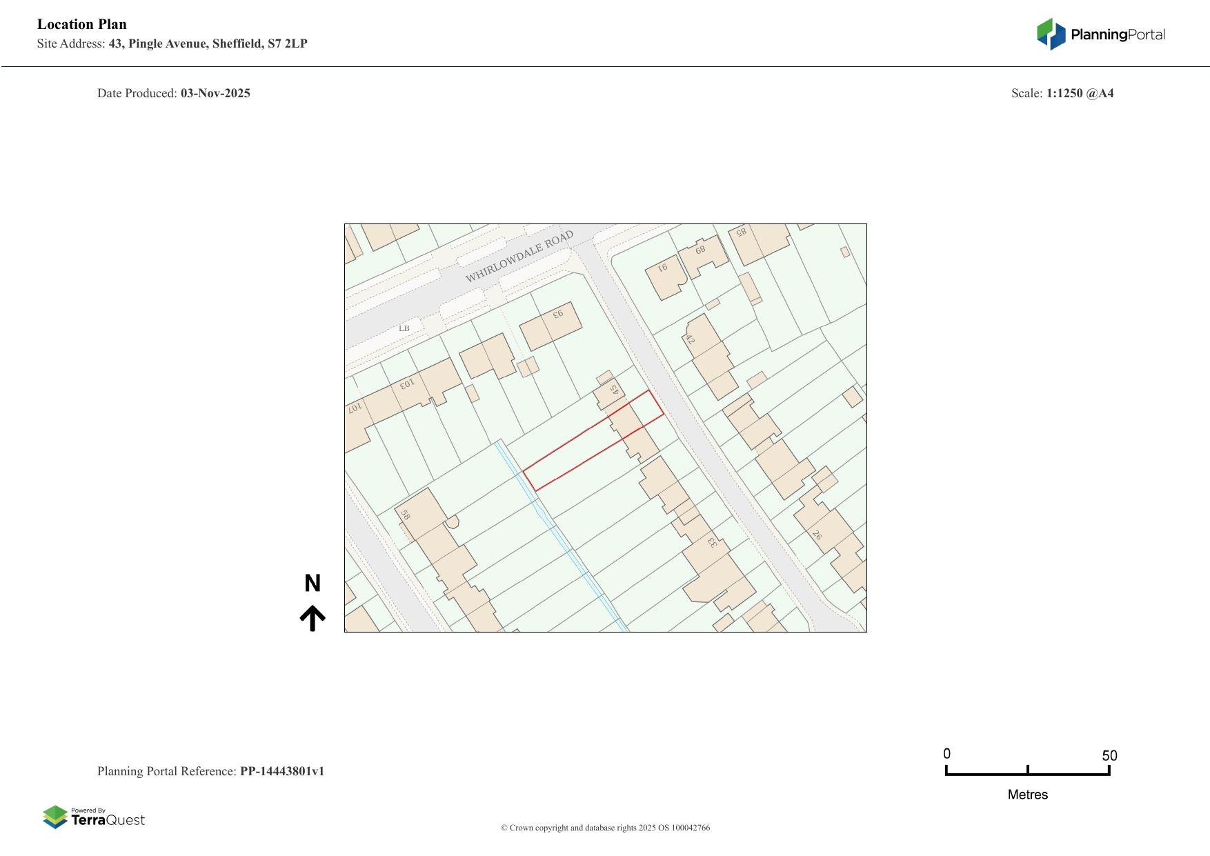The width and height of the screenshot is (1210, 856).
Task: Click the letter N compass label
Action: click(313, 584)
